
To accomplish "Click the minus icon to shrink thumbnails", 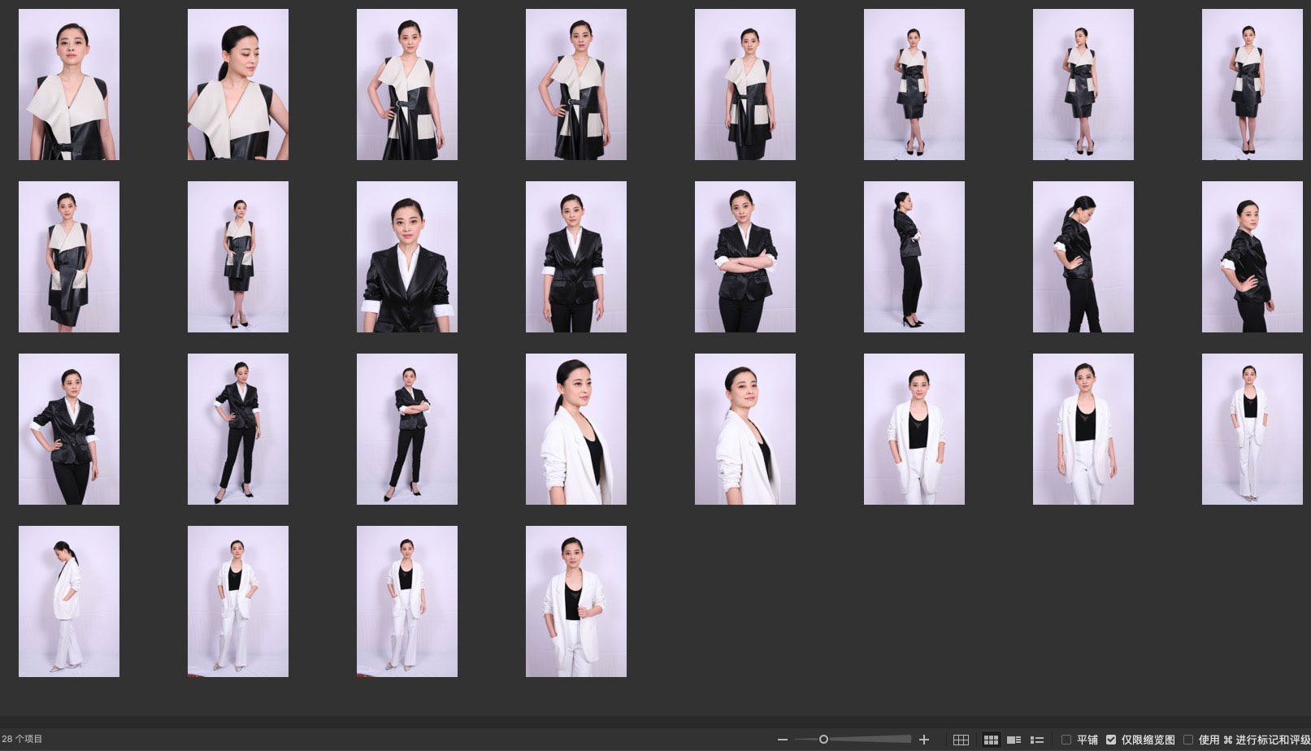I will point(782,740).
